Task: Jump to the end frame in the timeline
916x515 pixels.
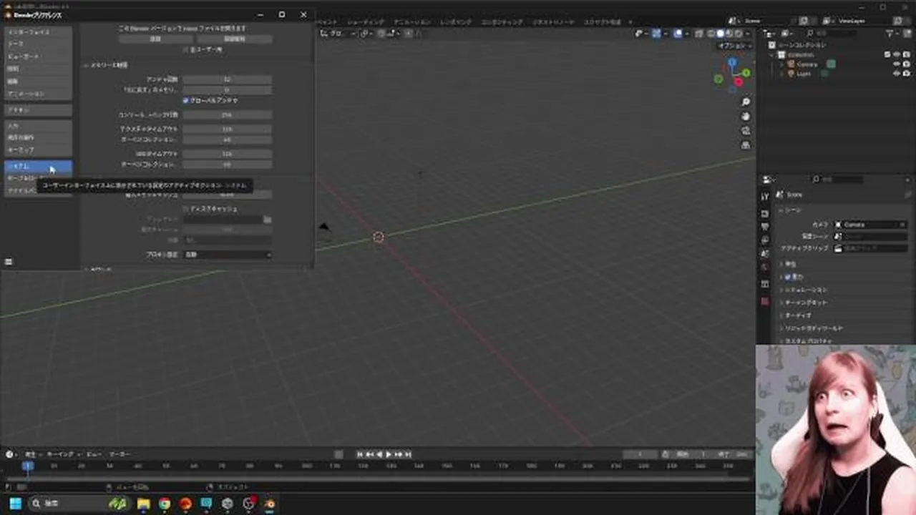Action: [407, 454]
